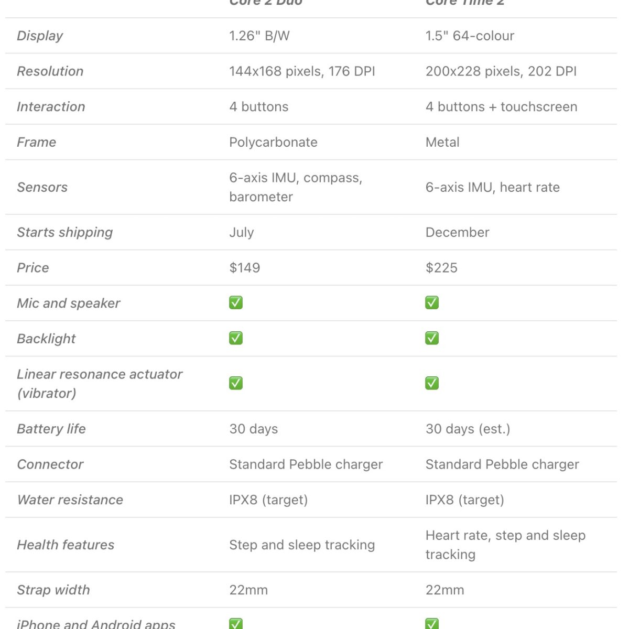Click the Mic and speaker checkmark for Core 2 Duo
This screenshot has width=629, height=629.
tap(236, 303)
